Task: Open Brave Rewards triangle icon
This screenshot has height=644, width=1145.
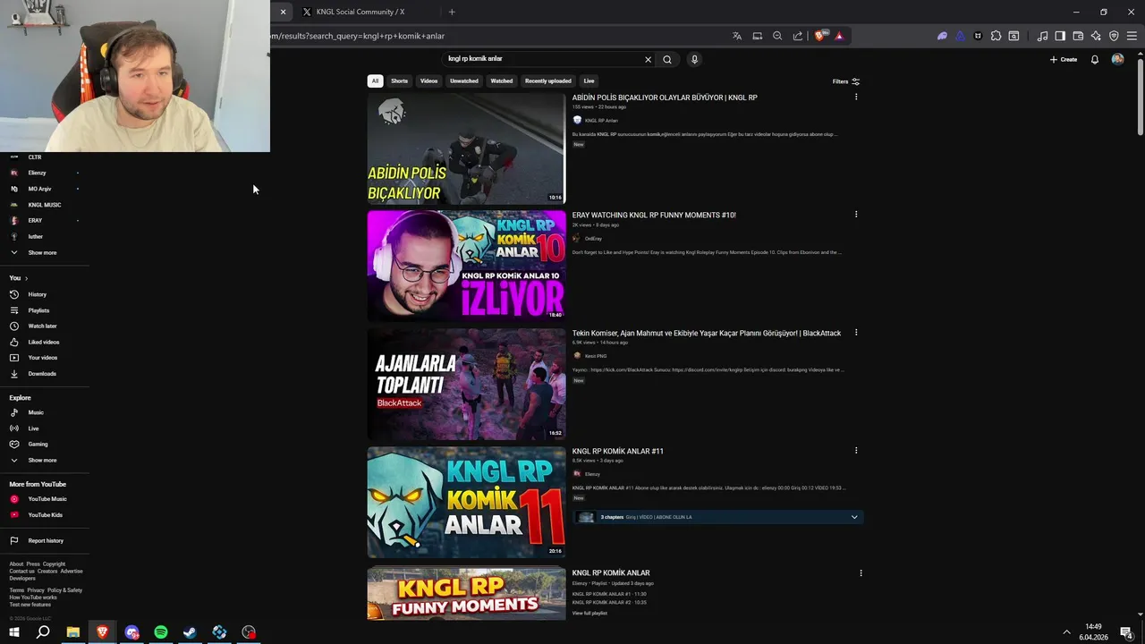Action: pyautogui.click(x=838, y=36)
